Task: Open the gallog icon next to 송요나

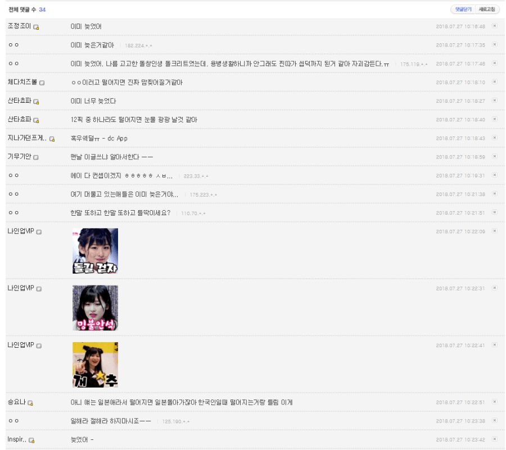Action: (x=30, y=403)
